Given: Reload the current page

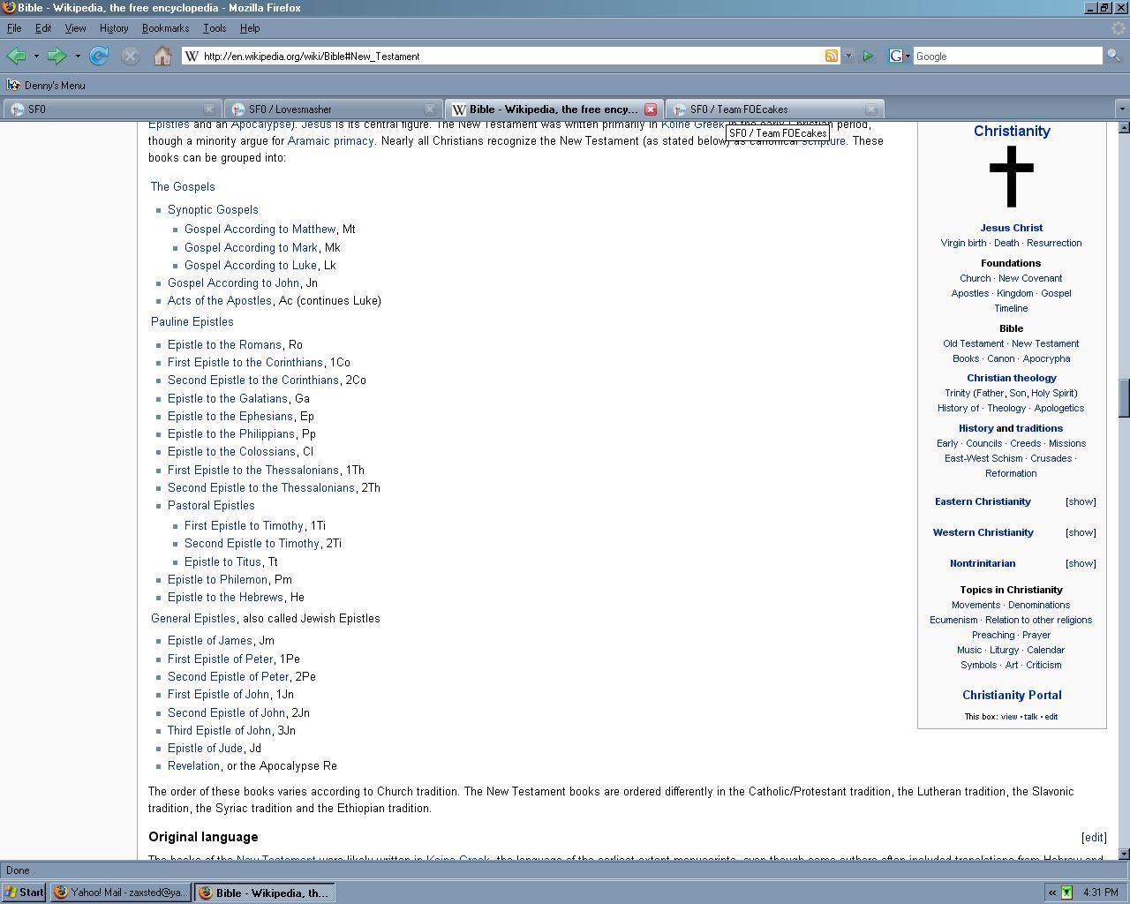Looking at the screenshot, I should 99,56.
